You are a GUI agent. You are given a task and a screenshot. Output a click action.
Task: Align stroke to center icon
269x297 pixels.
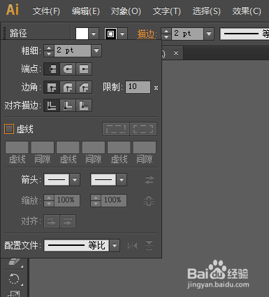click(52, 106)
